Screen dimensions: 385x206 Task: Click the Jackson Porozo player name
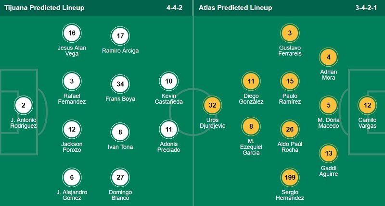72,147
